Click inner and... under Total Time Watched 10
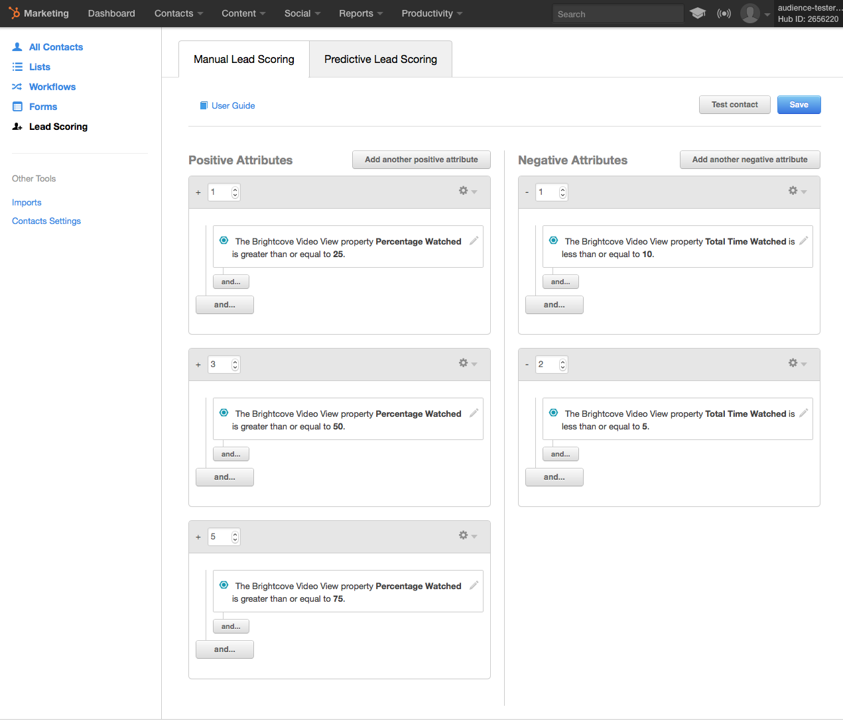The width and height of the screenshot is (843, 725). [x=560, y=282]
